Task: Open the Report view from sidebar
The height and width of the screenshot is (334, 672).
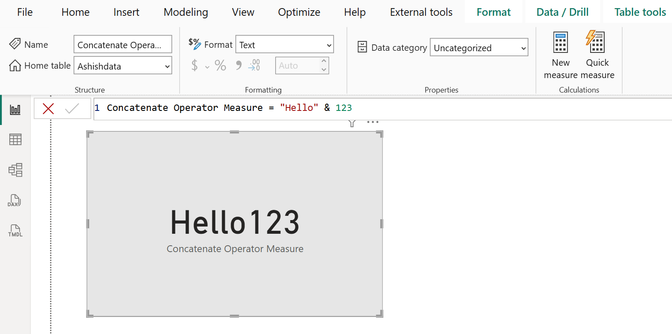Action: coord(15,110)
